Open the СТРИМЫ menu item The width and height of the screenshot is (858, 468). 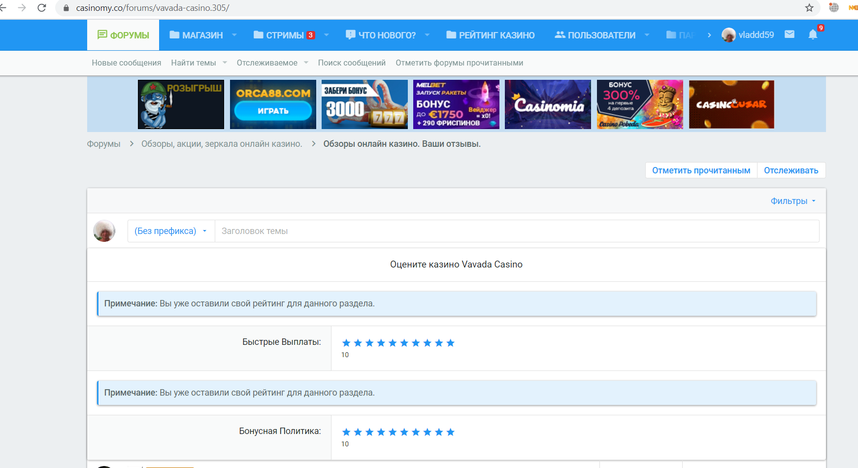click(x=284, y=35)
